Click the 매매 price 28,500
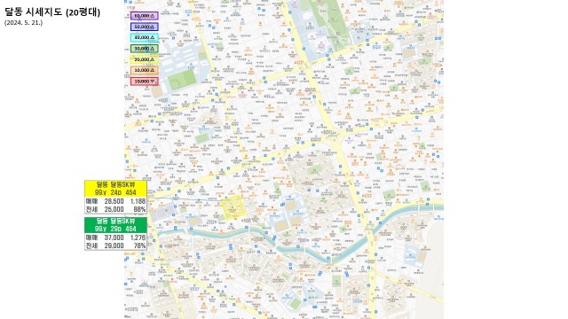 114,201
